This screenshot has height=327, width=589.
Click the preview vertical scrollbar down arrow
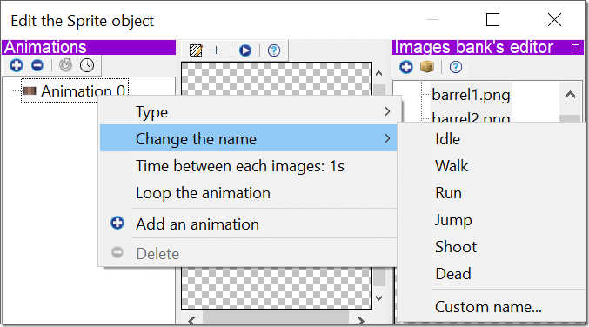click(379, 298)
